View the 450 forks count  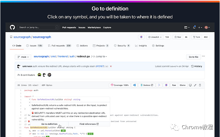206,37
